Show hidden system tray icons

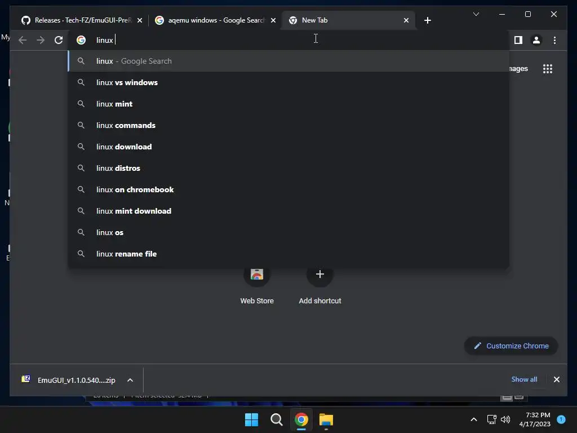click(473, 419)
